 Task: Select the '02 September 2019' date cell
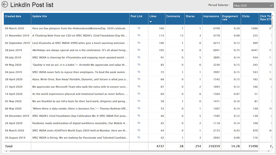pos(17,43)
